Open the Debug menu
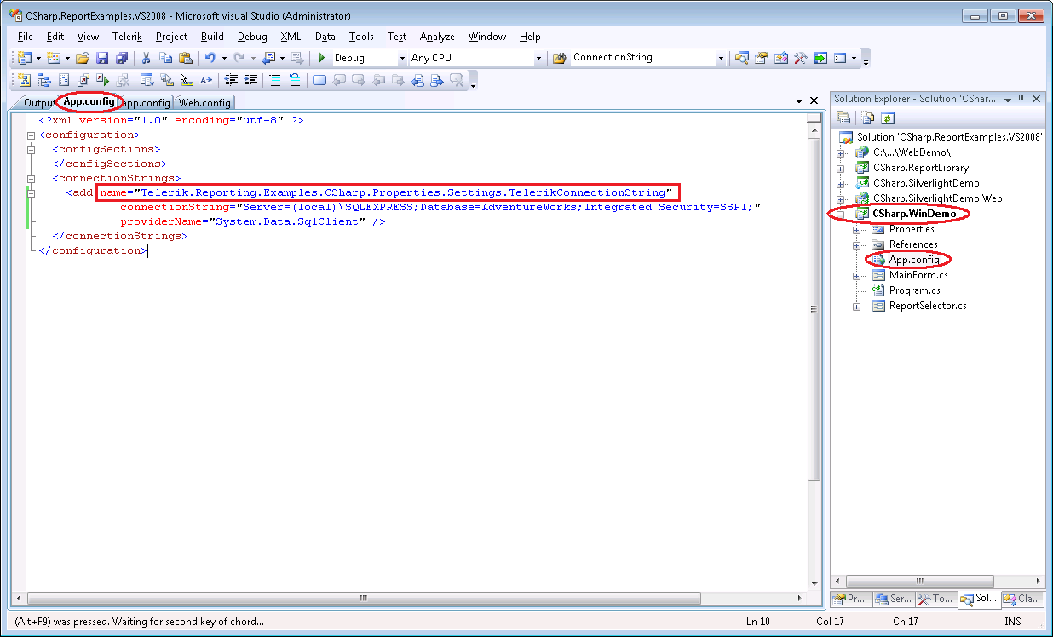 252,37
